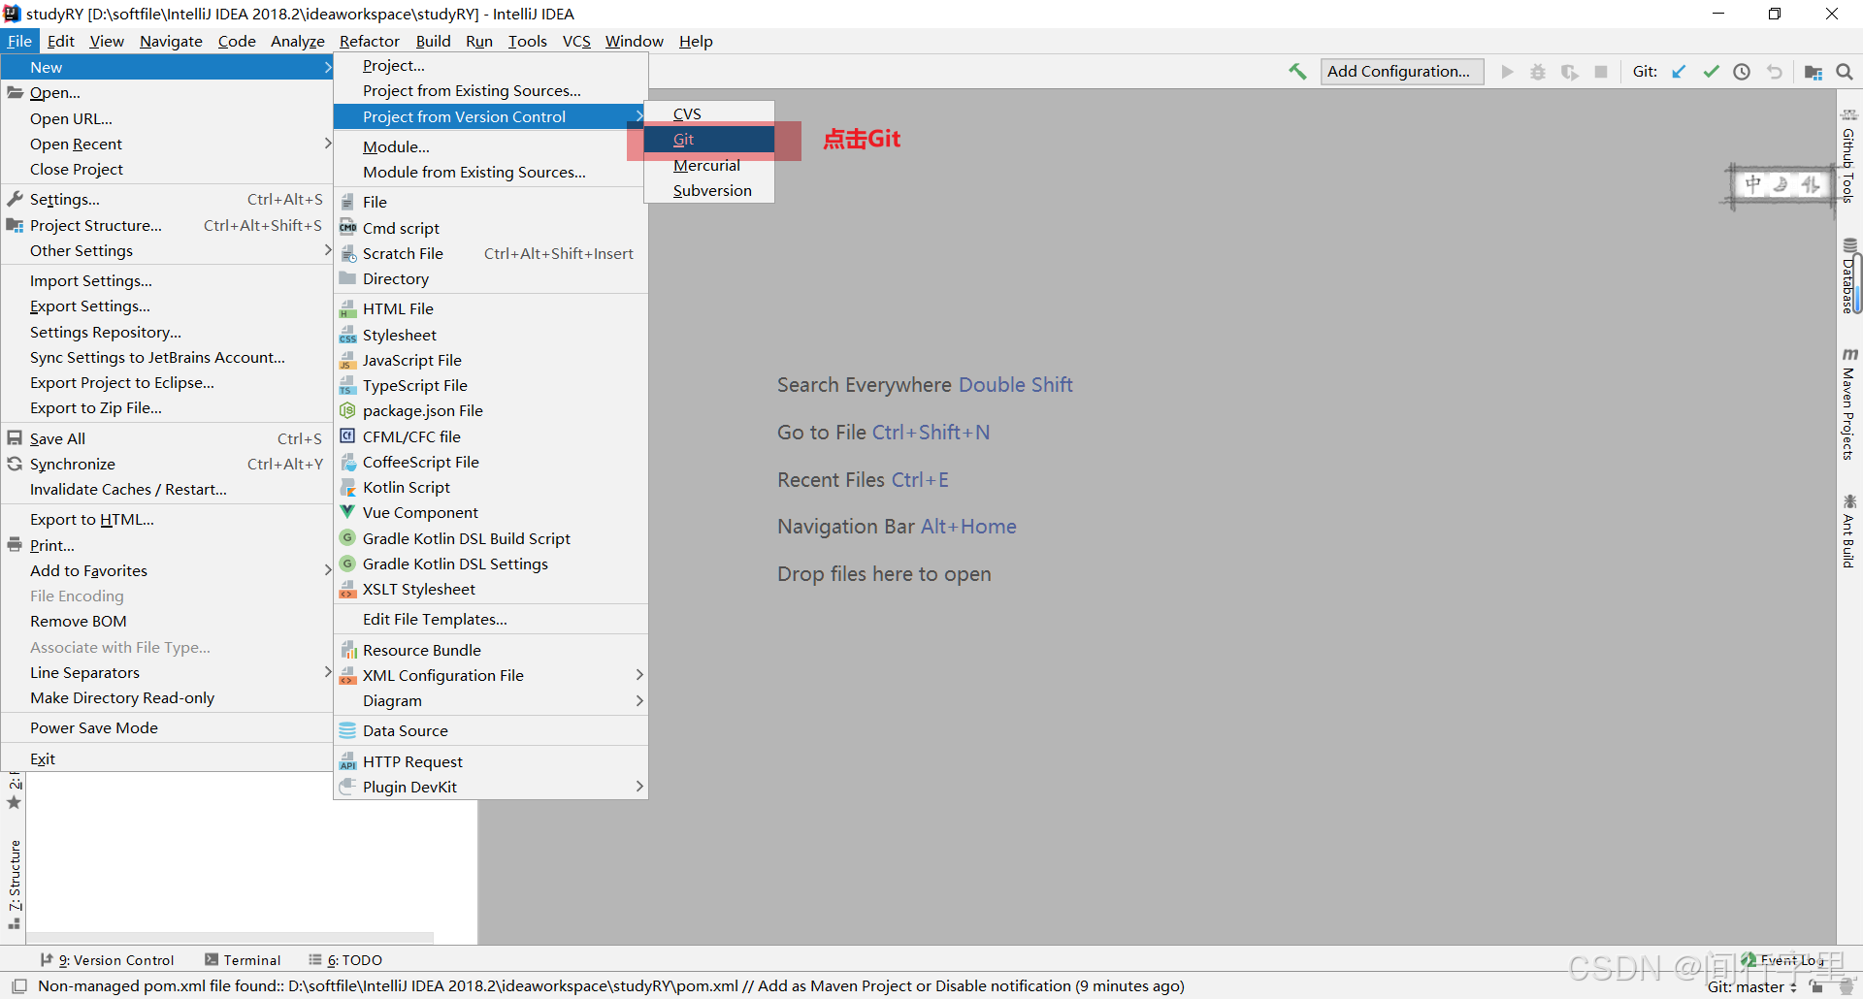Viewport: 1863px width, 999px height.
Task: Create new Kotlin Script
Action: 490,487
